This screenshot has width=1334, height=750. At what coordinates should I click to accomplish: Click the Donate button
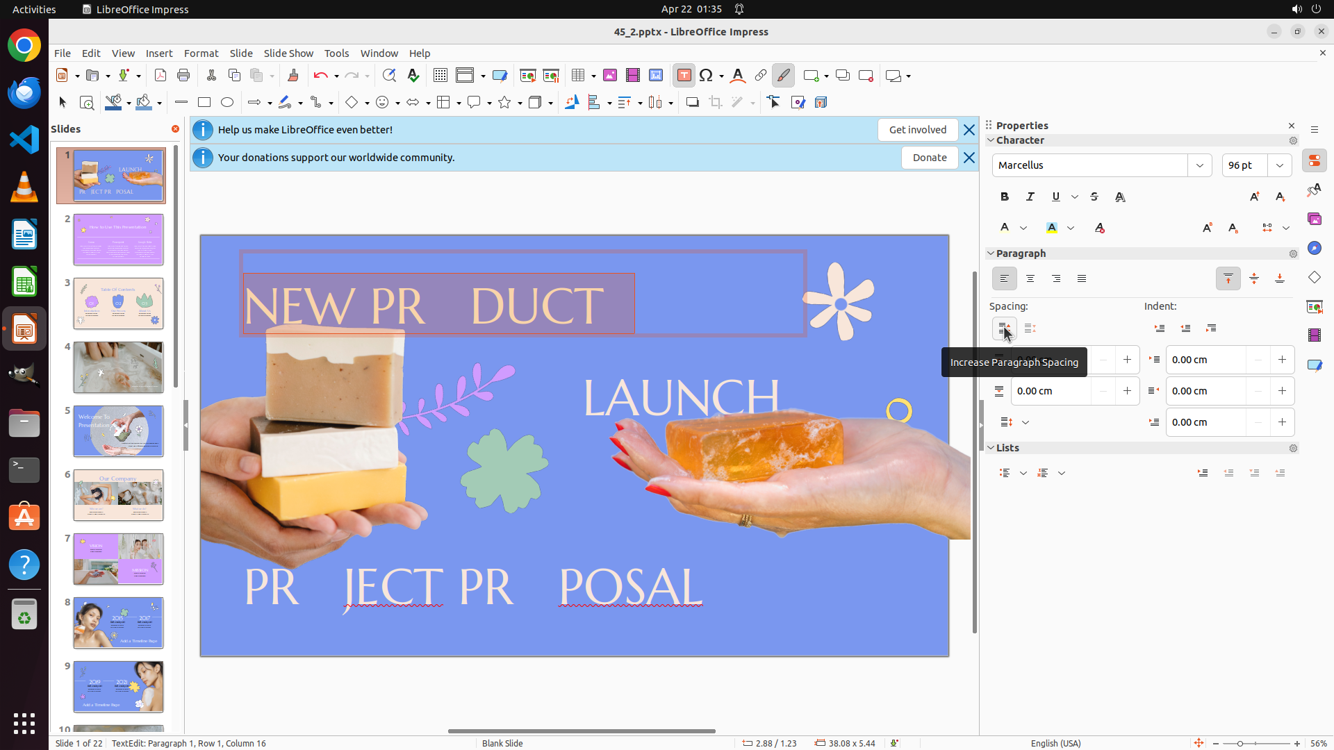click(929, 158)
